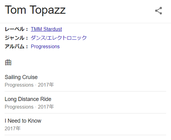The width and height of the screenshot is (171, 140).
Task: Open the ダンス/エレクトロニック genre link
Action: click(59, 38)
